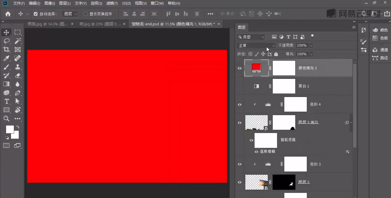Open the 填充 percentage dropdown
391x198 pixels.
[x=311, y=54]
